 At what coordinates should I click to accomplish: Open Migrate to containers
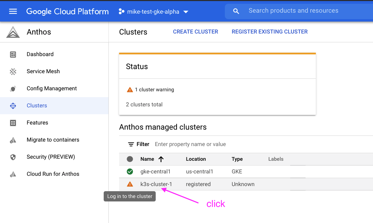click(53, 140)
